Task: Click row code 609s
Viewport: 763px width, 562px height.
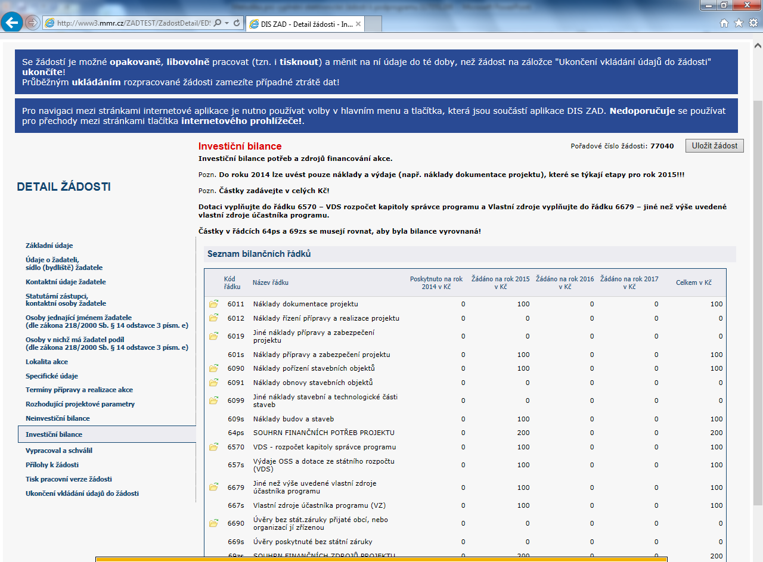Action: tap(235, 419)
